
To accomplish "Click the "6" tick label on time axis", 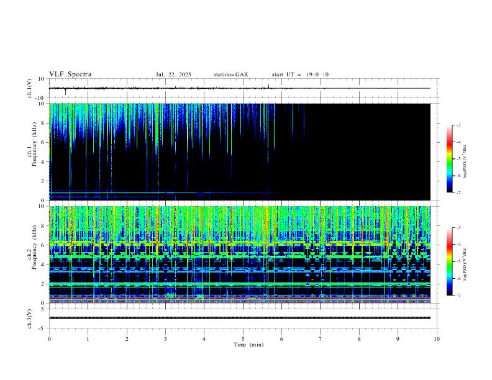I will point(282,339).
